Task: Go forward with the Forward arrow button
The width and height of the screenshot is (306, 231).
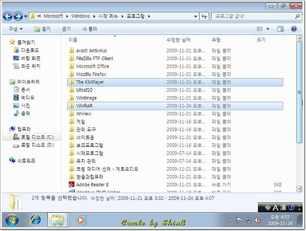Action: pyautogui.click(x=18, y=17)
